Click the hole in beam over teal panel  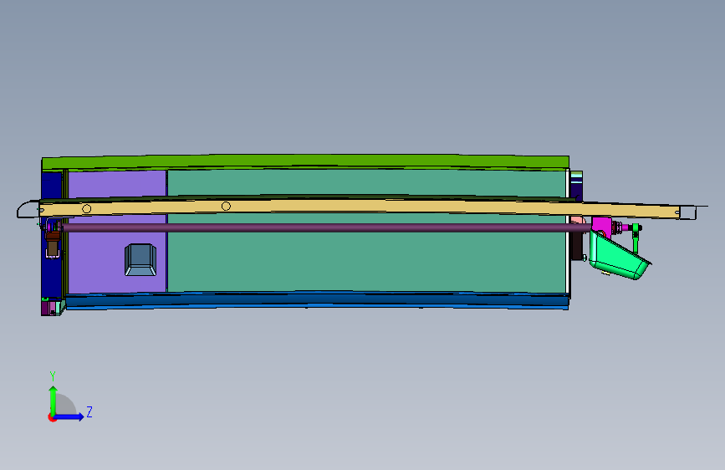[226, 206]
